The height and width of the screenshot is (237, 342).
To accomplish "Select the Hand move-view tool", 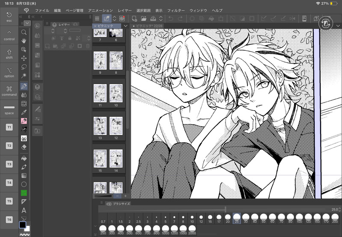I will click(24, 41).
